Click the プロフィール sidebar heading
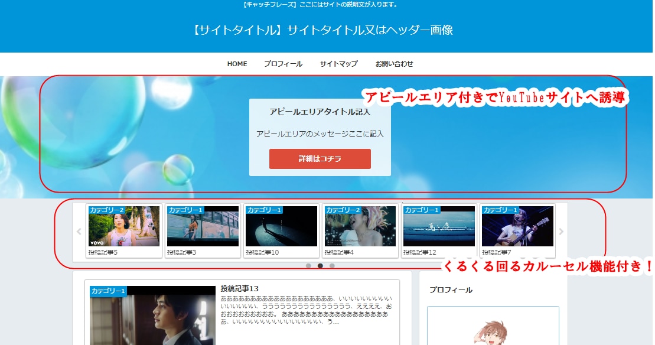 tap(451, 290)
